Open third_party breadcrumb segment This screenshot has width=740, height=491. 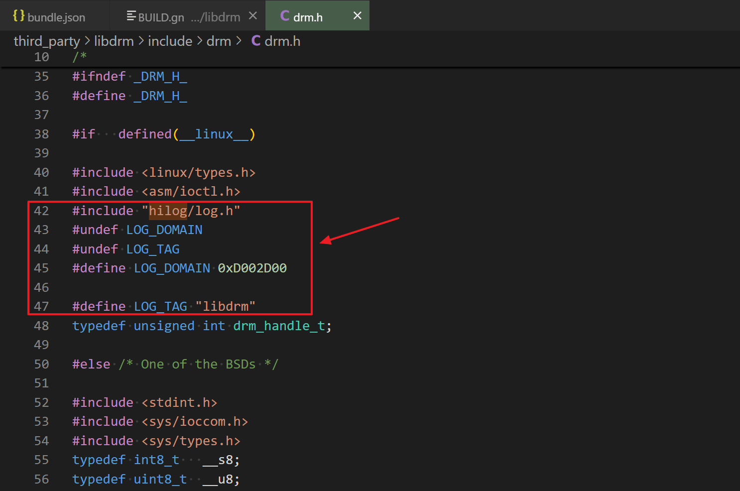(47, 41)
